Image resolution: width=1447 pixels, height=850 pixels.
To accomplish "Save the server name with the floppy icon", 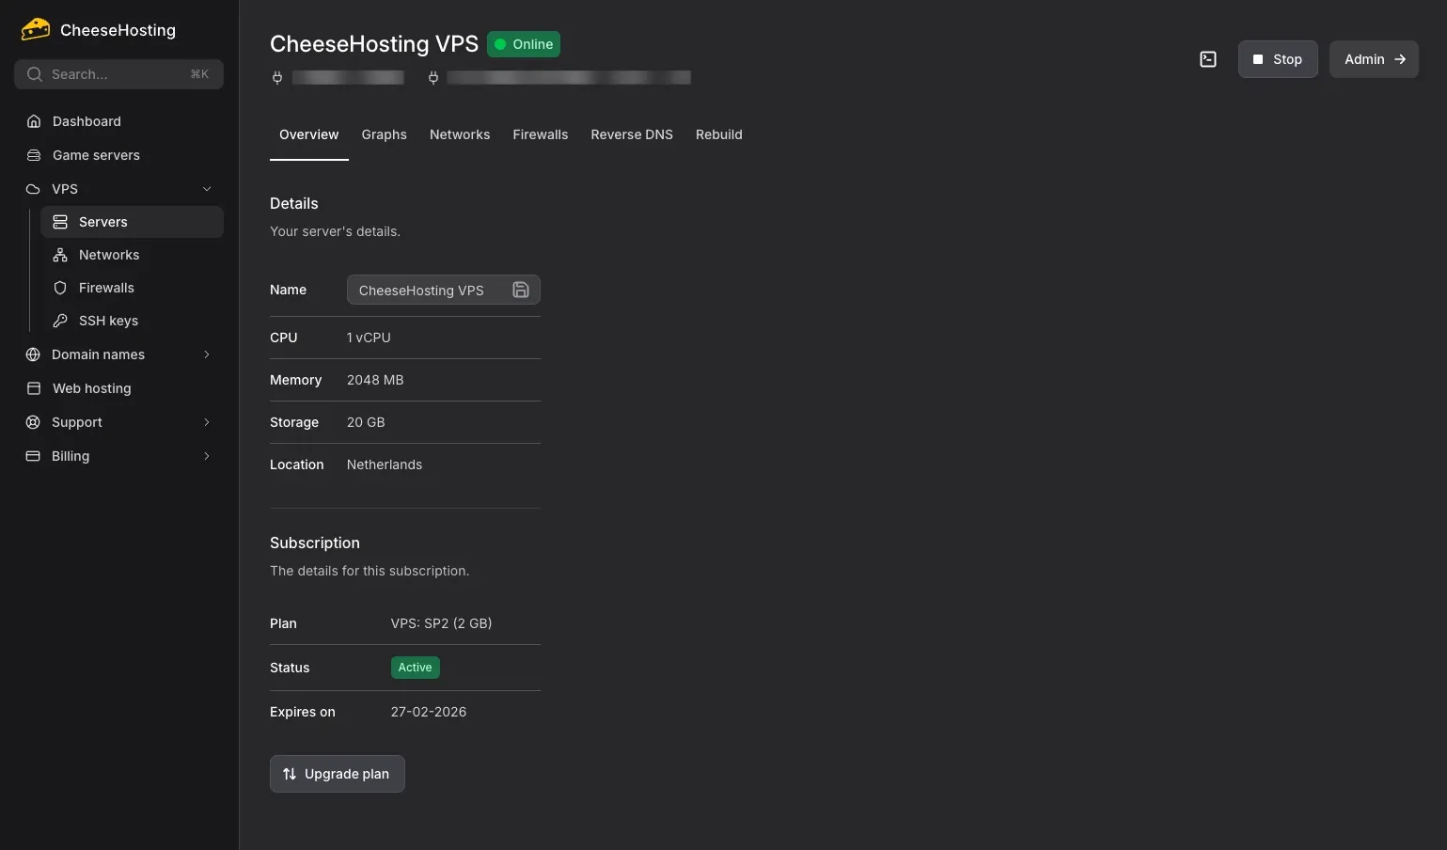I will (520, 290).
